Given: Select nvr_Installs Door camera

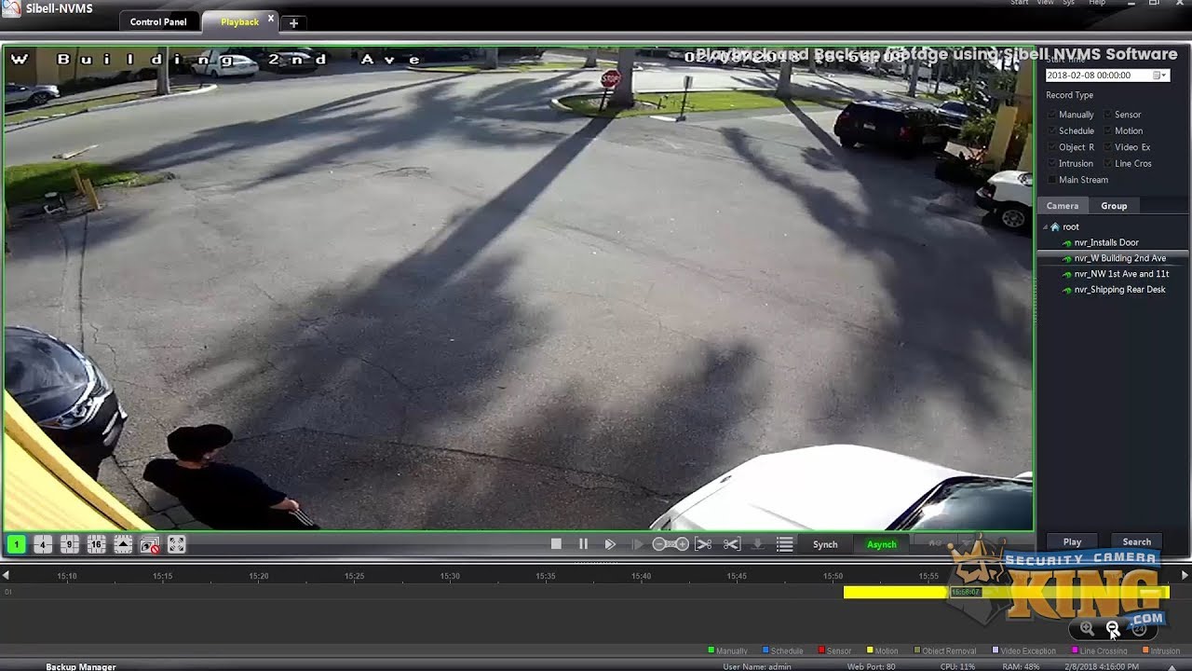Looking at the screenshot, I should 1106,242.
